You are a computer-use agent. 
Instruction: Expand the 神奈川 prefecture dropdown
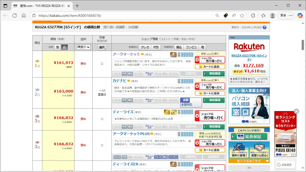click(x=83, y=47)
